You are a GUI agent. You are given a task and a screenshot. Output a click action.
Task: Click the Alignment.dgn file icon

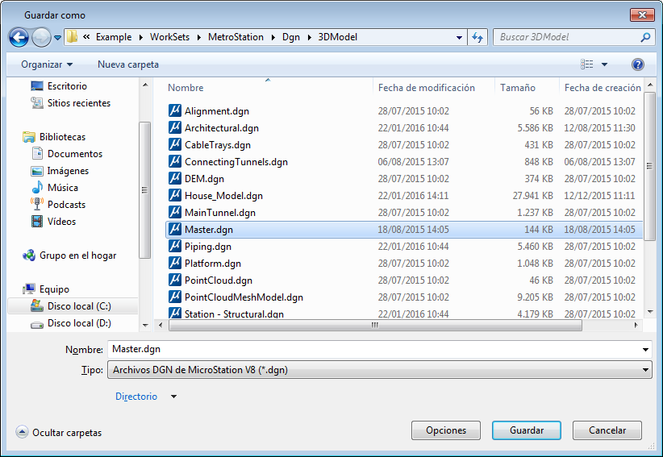tap(175, 110)
